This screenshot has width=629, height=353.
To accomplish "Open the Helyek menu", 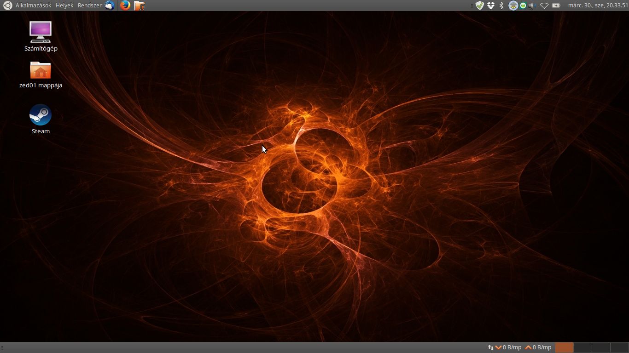I will point(64,6).
